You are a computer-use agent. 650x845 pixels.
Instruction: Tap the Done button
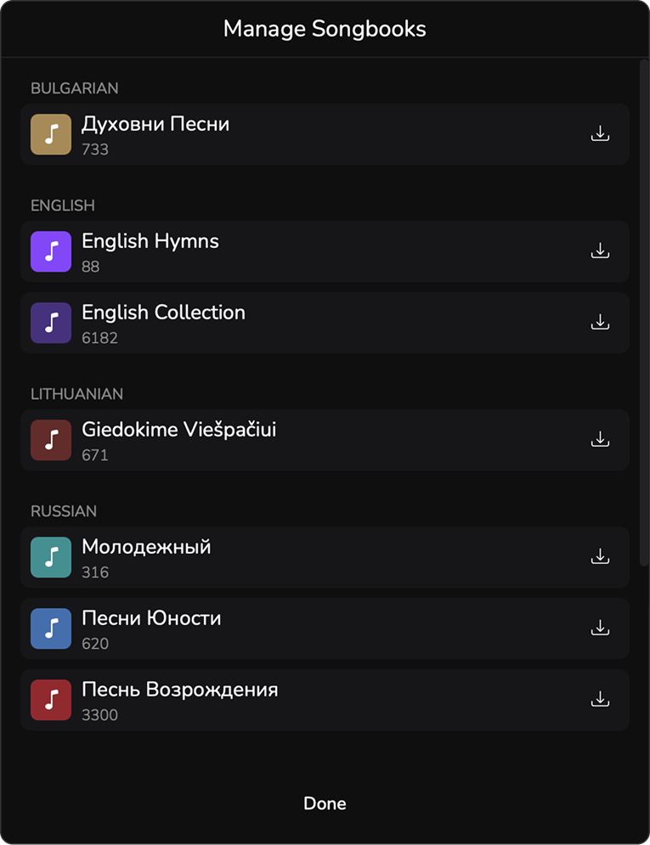pos(325,803)
